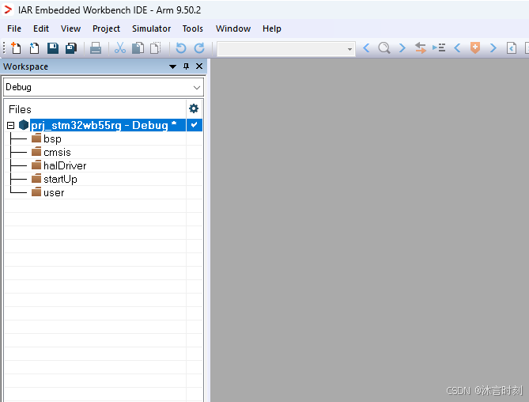Toggle bookmark with orange shield icon
529x402 pixels.
[475, 48]
